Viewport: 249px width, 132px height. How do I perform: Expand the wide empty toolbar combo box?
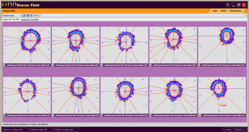(144, 15)
